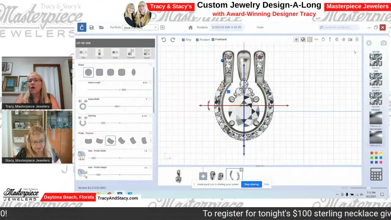Show design on hand icon

[343, 39]
